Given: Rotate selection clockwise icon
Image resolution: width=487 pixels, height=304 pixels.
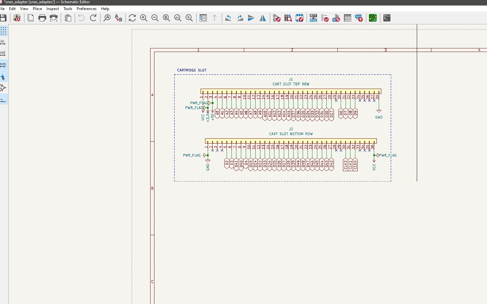Looking at the screenshot, I should pyautogui.click(x=240, y=18).
